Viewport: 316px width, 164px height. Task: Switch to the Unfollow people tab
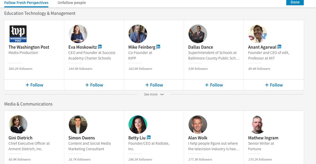[x=72, y=3]
